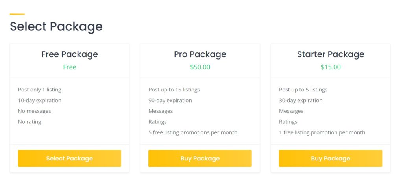The width and height of the screenshot is (403, 181).
Task: Click the $15.00 price text
Action: pyautogui.click(x=331, y=67)
